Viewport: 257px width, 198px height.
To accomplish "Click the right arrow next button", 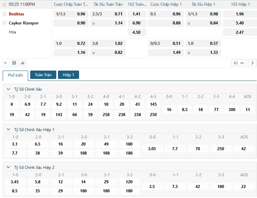I will click(252, 63).
